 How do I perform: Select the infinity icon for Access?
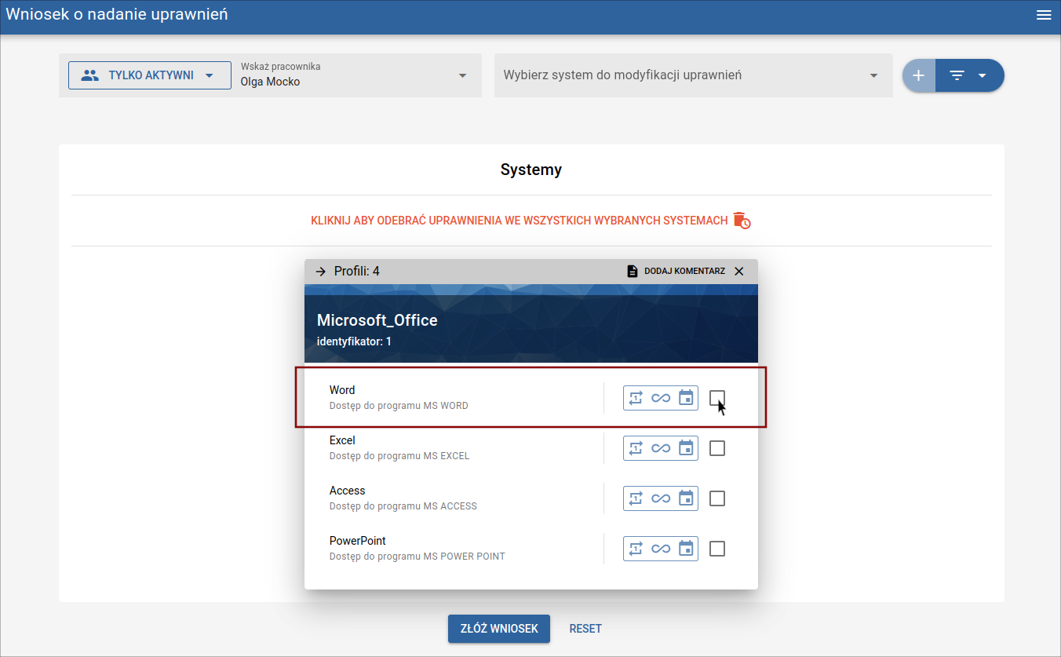(661, 498)
